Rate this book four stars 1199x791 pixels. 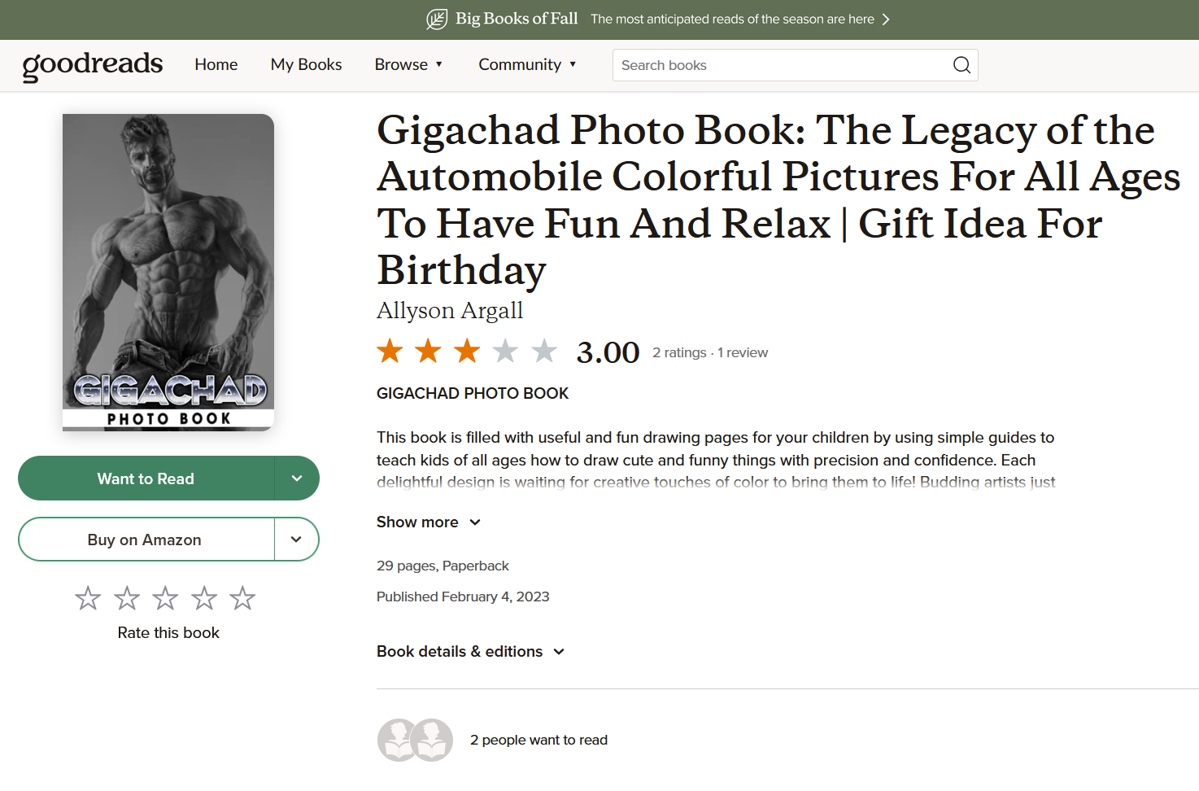point(204,598)
